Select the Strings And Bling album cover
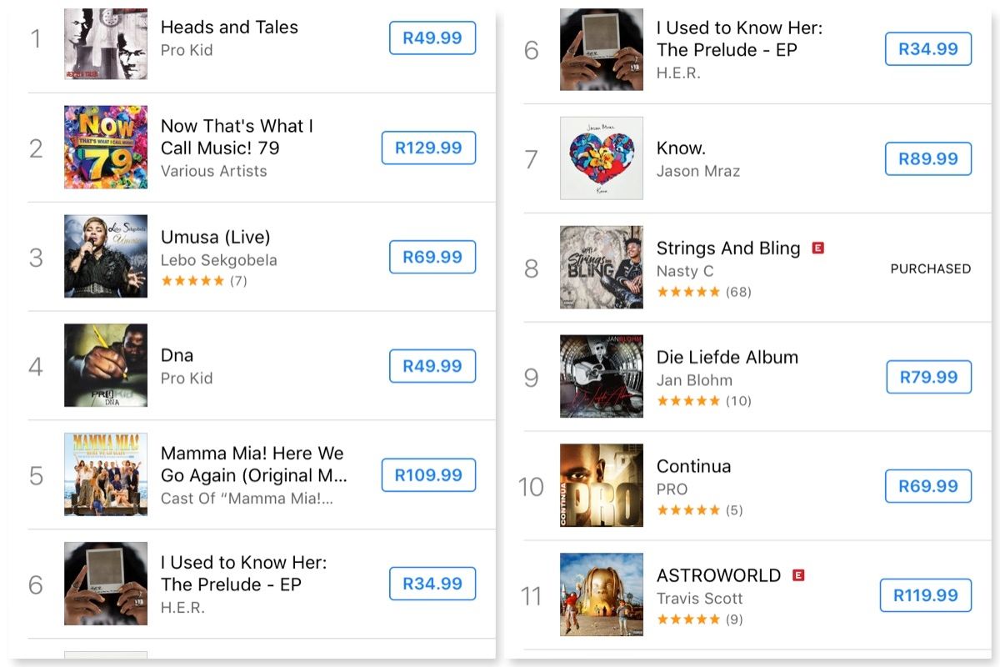This screenshot has width=1000, height=667. point(602,267)
